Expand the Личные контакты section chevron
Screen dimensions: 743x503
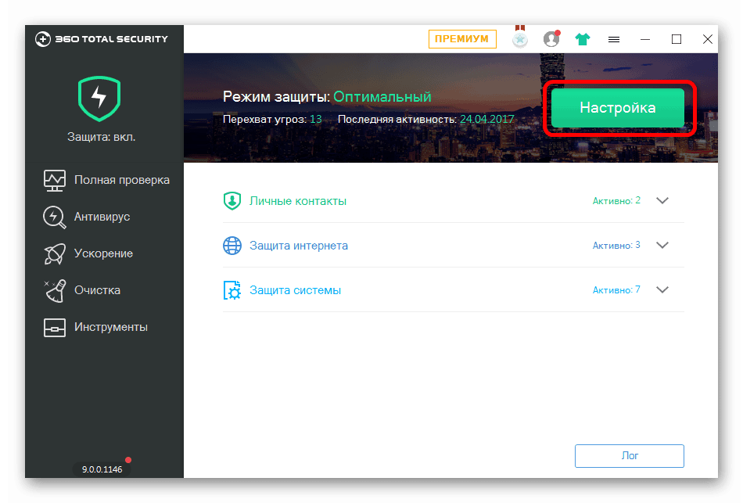click(662, 200)
